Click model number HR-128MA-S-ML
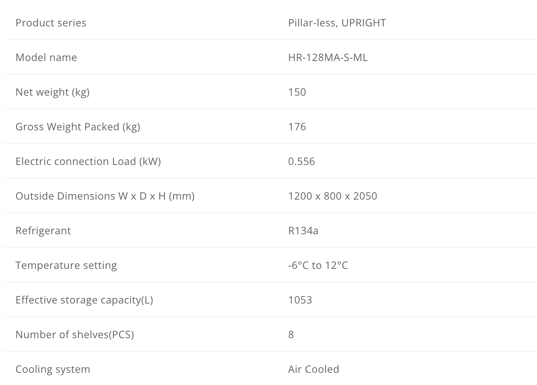Viewport: 537px width, 385px height. (x=328, y=57)
